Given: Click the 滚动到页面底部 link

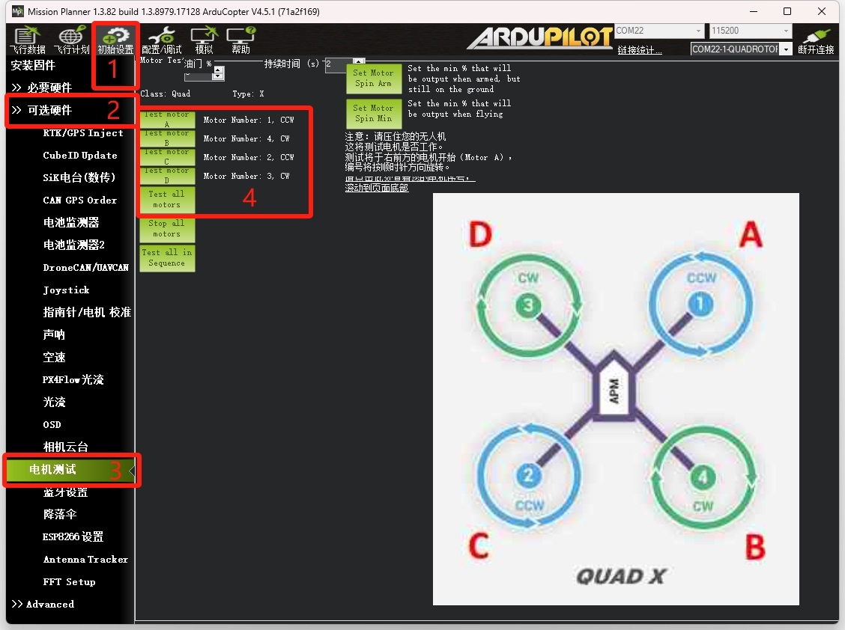Looking at the screenshot, I should 377,188.
